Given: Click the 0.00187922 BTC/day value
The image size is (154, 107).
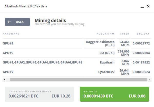Looking at the screenshot, I should coord(141,62).
